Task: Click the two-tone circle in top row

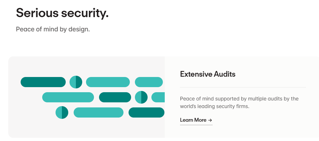Action: coord(76,82)
